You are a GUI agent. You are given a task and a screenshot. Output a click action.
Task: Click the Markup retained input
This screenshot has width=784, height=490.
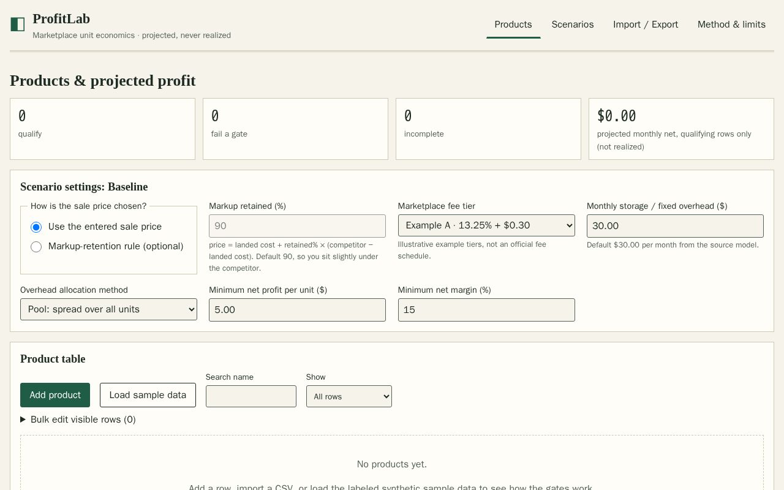pyautogui.click(x=297, y=226)
